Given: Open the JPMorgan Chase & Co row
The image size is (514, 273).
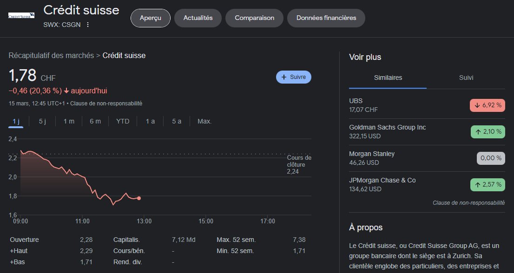Looking at the screenshot, I should point(427,185).
